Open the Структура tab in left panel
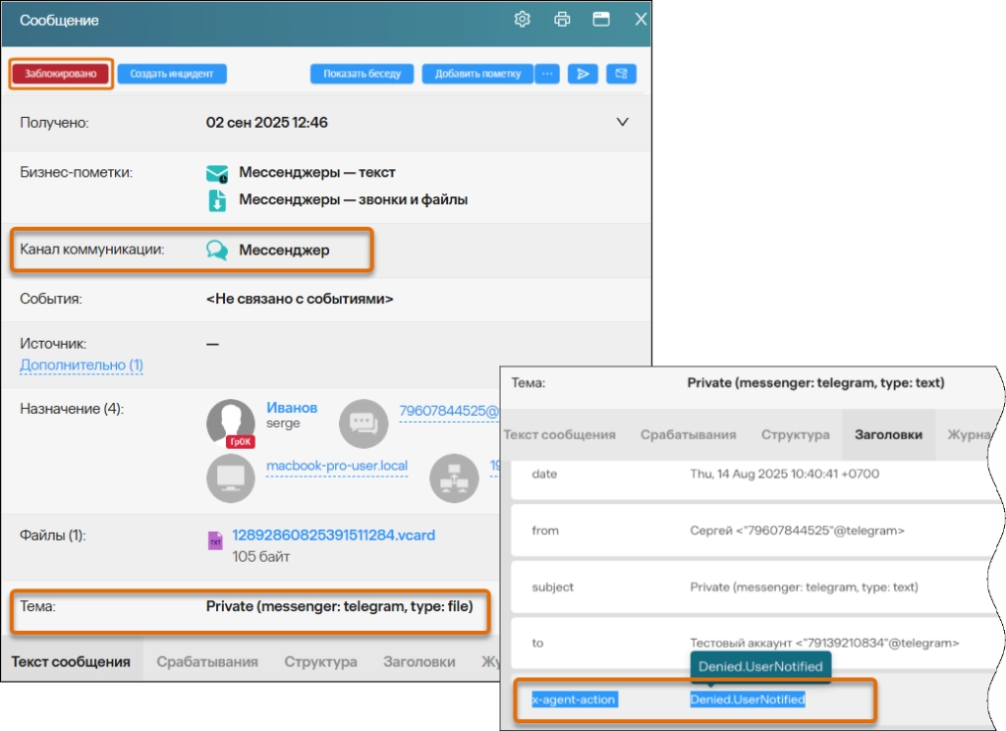Screen dimensions: 1006x731 [320, 661]
